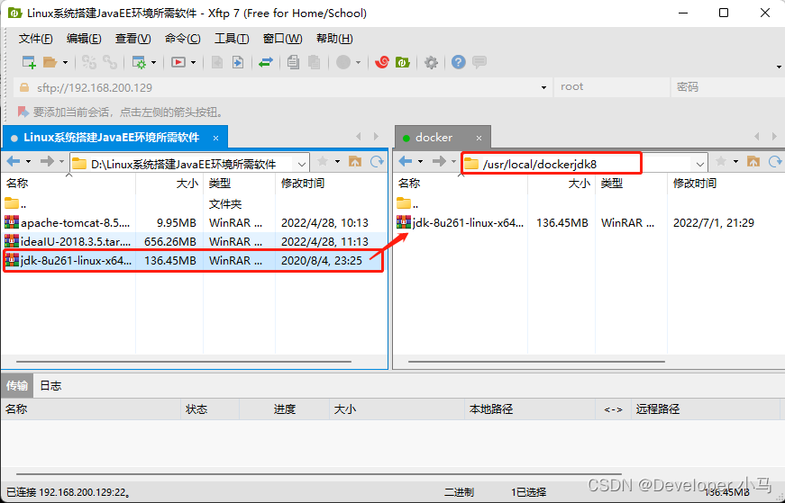Screen dimensions: 785x503
Task: Close the Linux系统搭建JavaEE local tab
Action: (x=215, y=138)
